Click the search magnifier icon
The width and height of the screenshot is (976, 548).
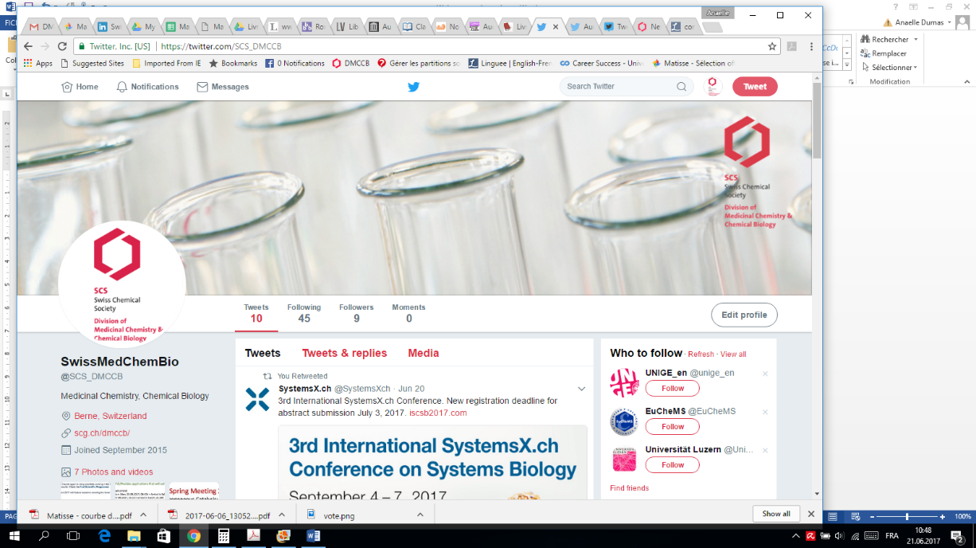pyautogui.click(x=681, y=87)
